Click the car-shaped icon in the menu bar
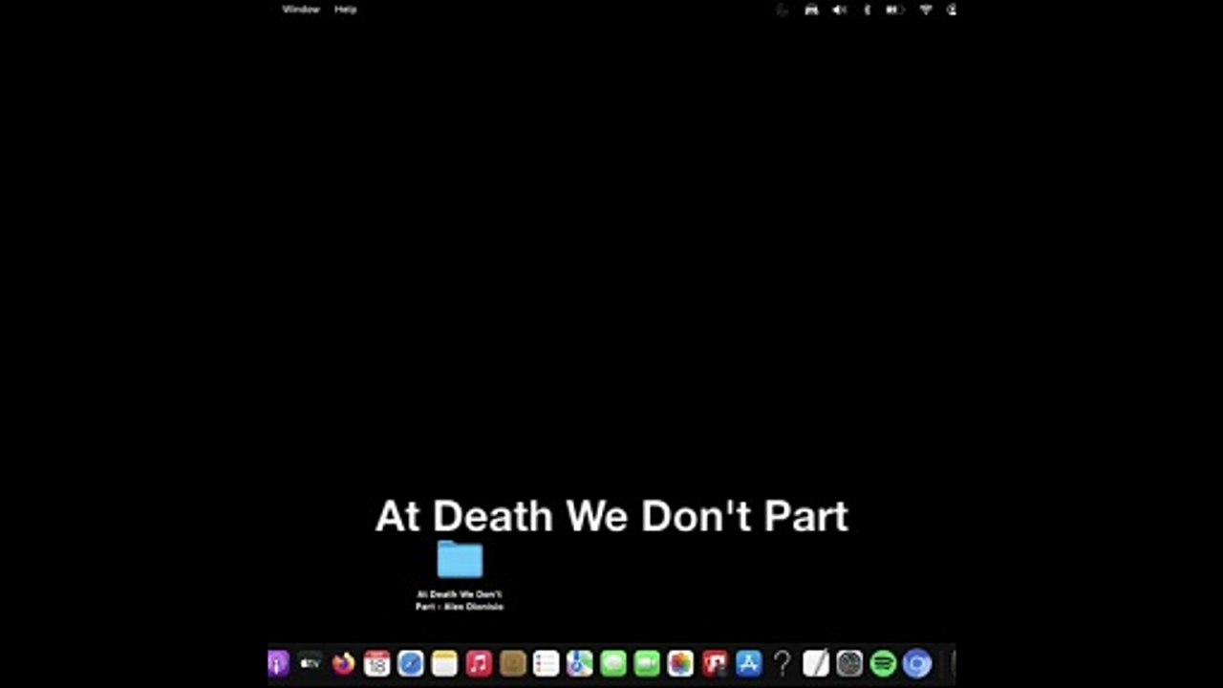The width and height of the screenshot is (1223, 688). (811, 10)
